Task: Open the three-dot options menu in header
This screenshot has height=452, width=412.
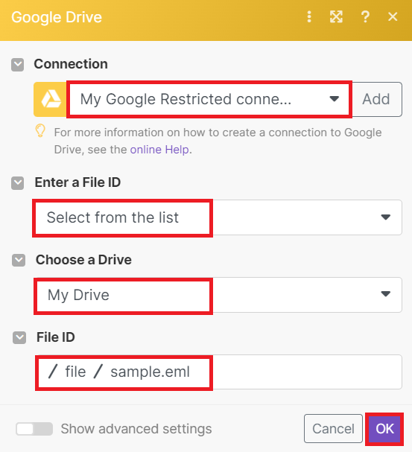Action: tap(309, 16)
